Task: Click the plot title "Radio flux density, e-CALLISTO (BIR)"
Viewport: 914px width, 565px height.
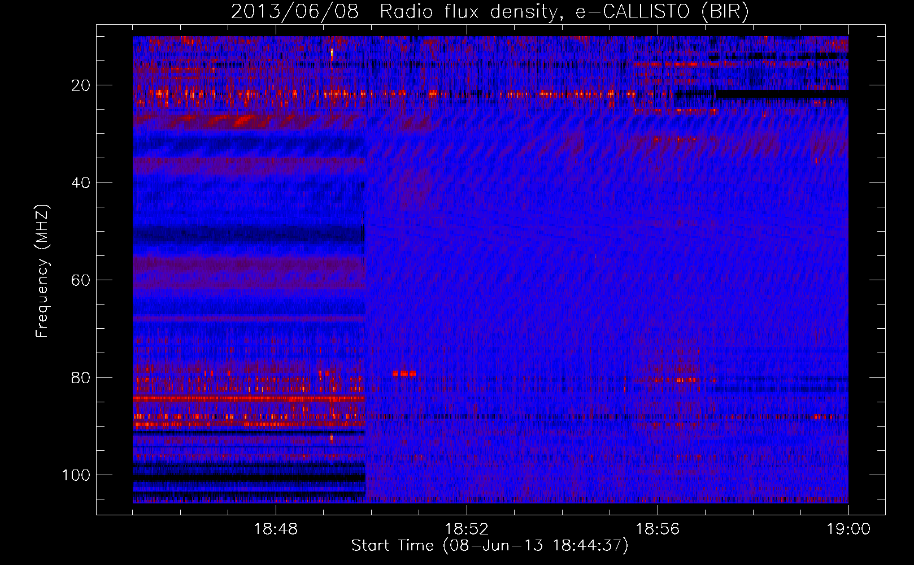Action: tap(564, 11)
